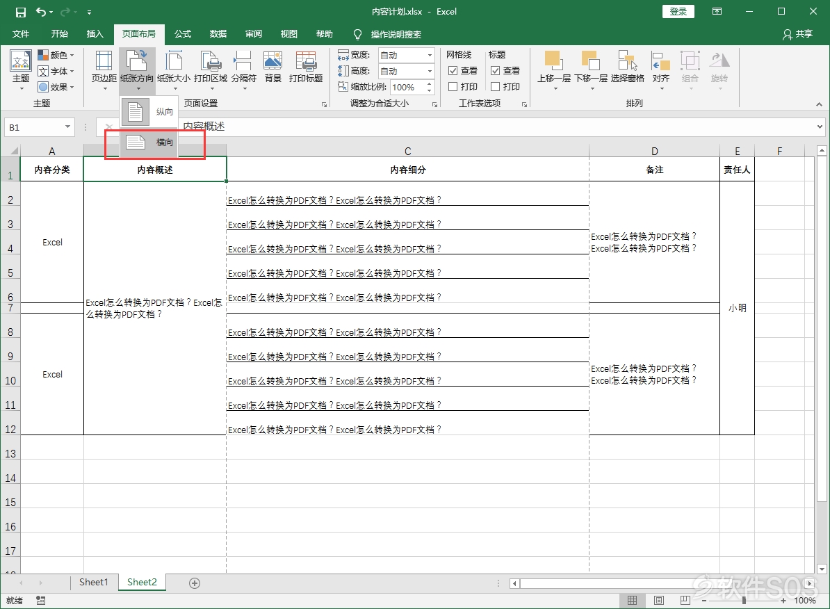
Task: Toggle Gridlines View (查看) checkbox
Action: 453,70
